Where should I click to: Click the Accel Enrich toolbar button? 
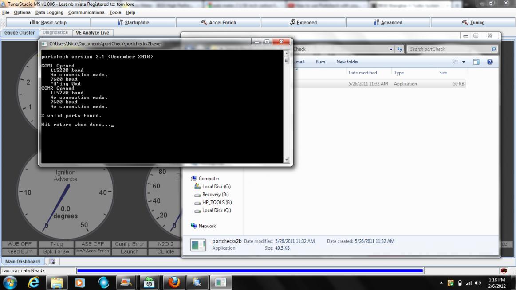(218, 23)
